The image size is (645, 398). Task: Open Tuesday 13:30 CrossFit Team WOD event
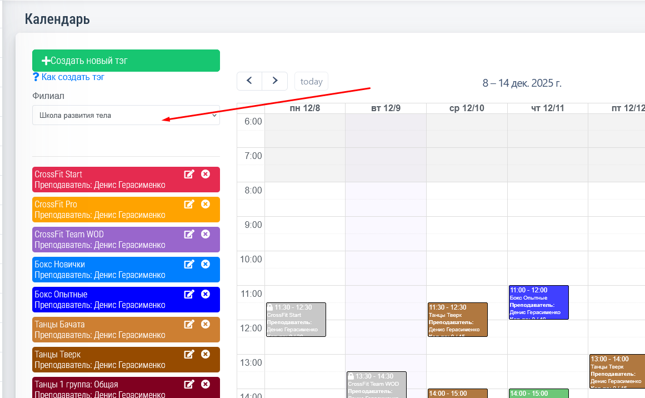(376, 385)
